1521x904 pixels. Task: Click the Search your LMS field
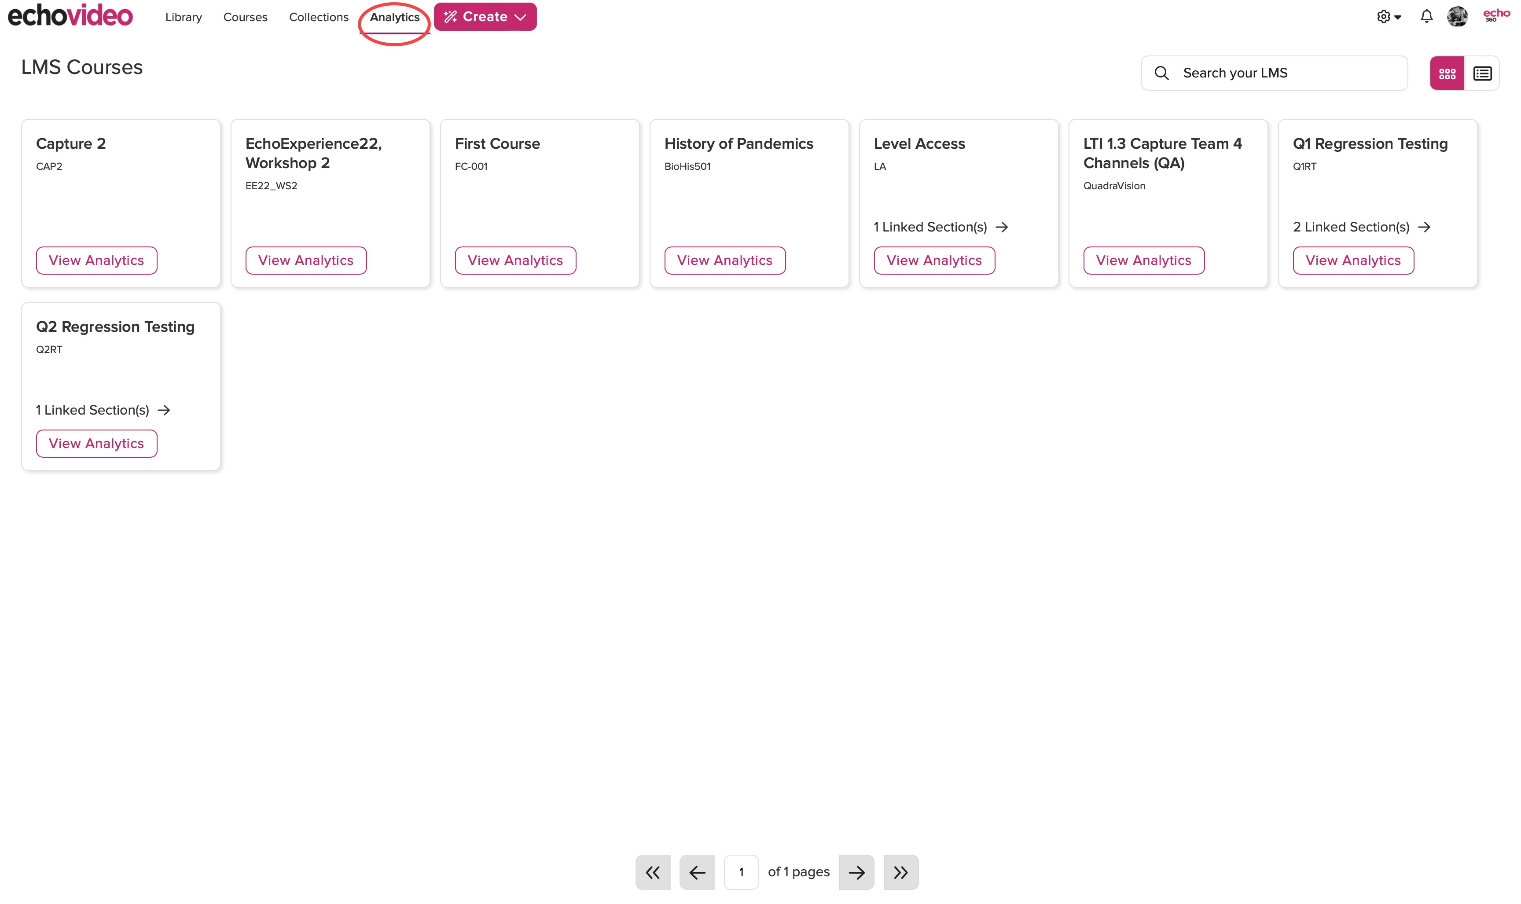coord(1273,73)
